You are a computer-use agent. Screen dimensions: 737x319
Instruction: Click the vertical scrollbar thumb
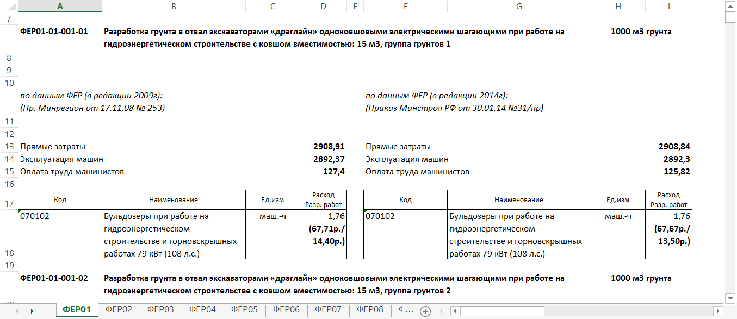[730, 16]
